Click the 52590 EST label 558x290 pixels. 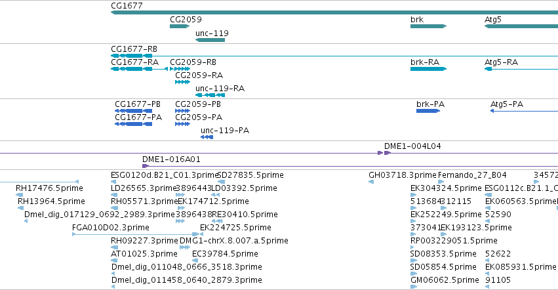click(498, 215)
